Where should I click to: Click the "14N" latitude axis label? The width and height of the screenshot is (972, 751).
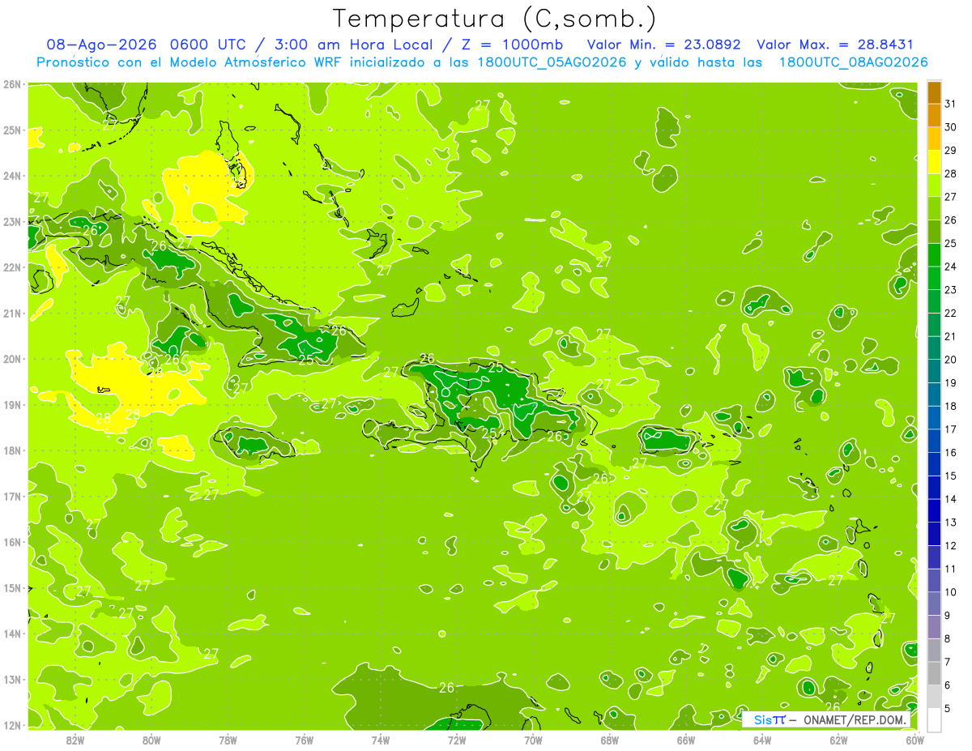coord(11,634)
